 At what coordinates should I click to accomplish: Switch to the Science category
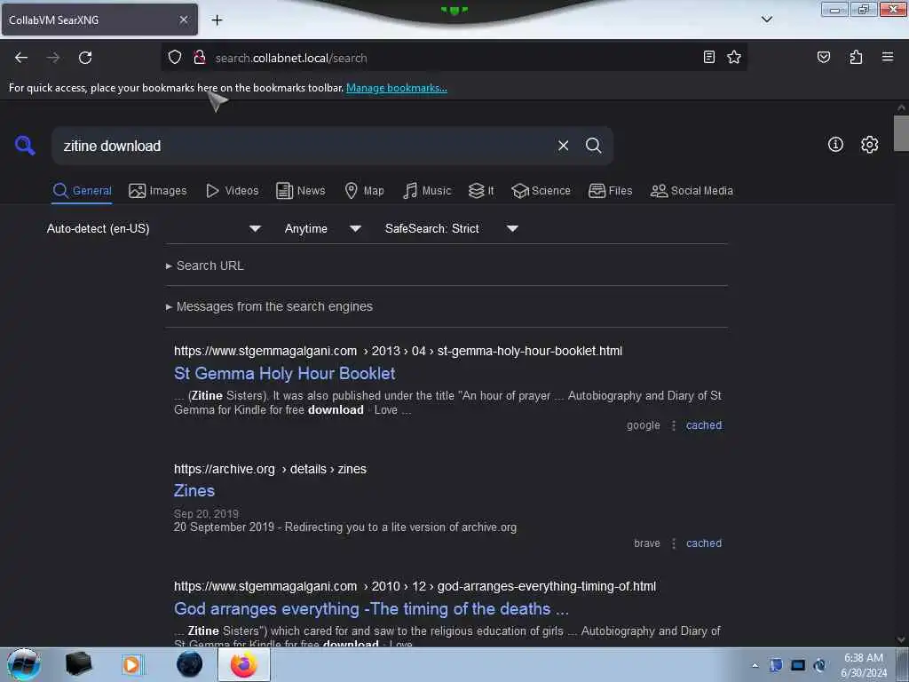(x=541, y=191)
